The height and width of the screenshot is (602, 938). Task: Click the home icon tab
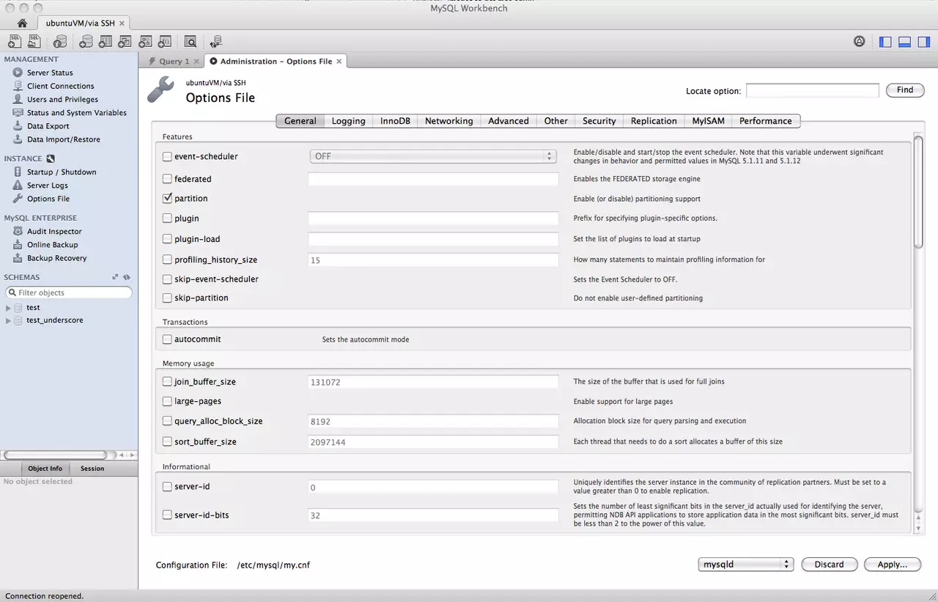pos(22,23)
